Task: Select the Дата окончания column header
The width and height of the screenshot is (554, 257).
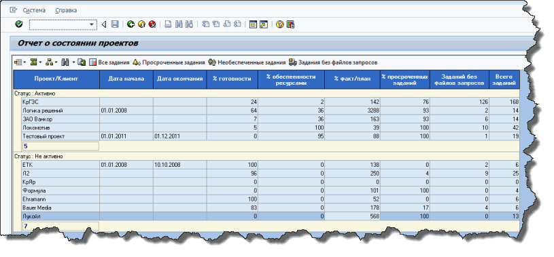Action: click(180, 79)
